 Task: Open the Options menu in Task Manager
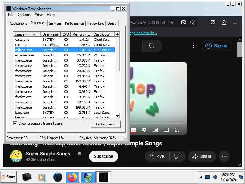[x=24, y=15]
